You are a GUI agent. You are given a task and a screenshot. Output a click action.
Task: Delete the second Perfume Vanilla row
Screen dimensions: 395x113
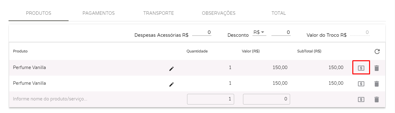point(376,84)
